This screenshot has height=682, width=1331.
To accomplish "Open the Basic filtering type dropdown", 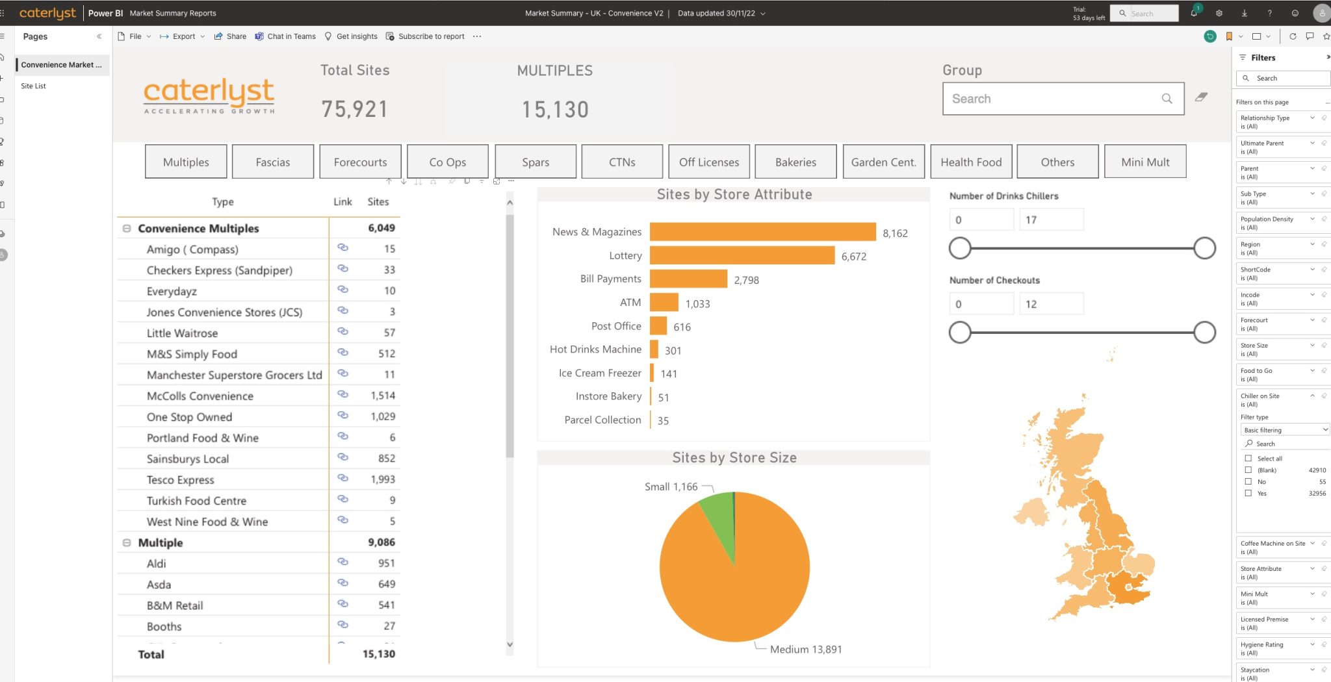I will pyautogui.click(x=1284, y=429).
